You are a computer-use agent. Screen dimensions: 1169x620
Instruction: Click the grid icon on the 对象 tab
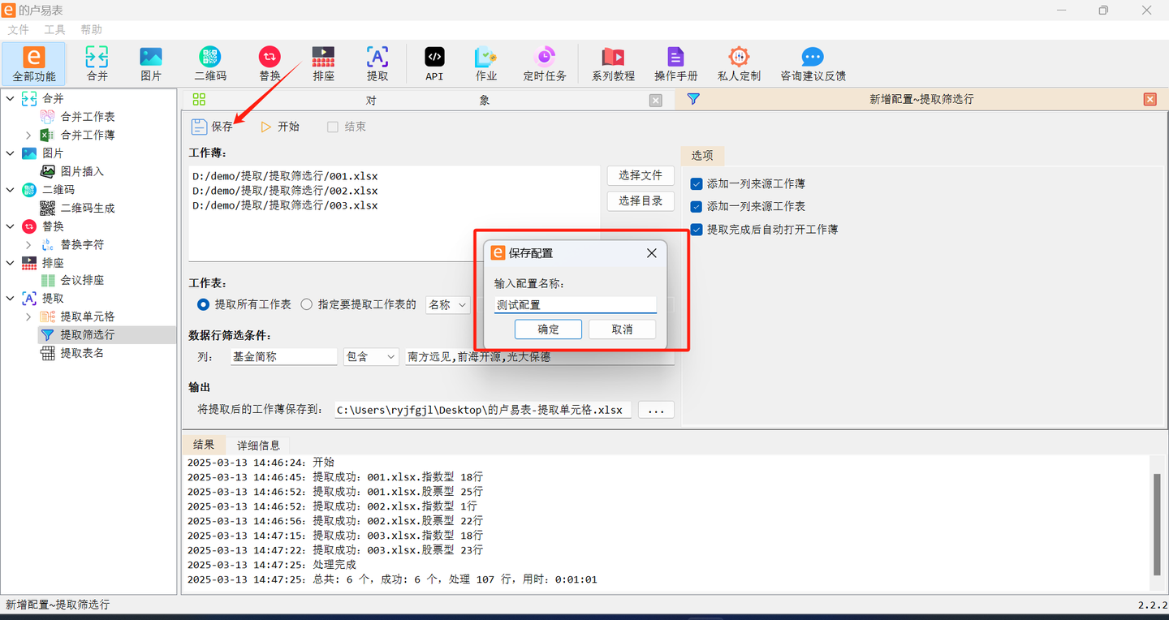pyautogui.click(x=199, y=100)
